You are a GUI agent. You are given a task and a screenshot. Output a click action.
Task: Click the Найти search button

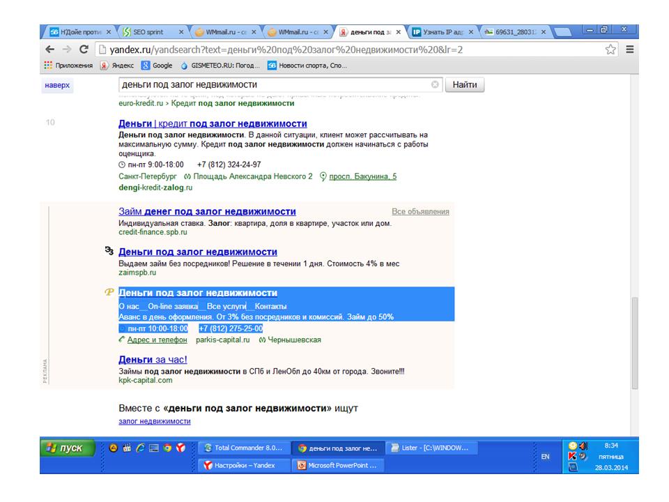pos(465,84)
